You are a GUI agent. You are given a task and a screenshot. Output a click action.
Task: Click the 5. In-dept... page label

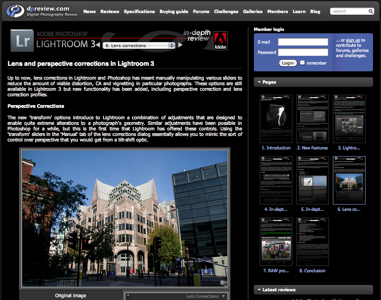[313, 209]
